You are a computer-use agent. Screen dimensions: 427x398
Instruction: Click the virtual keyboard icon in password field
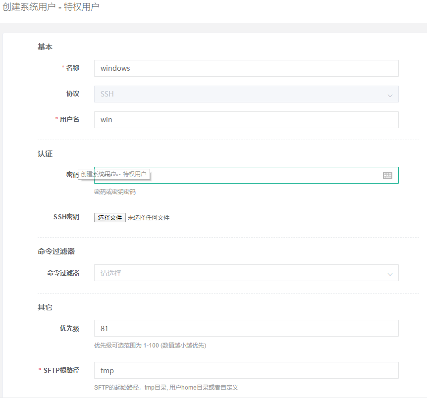pyautogui.click(x=387, y=175)
